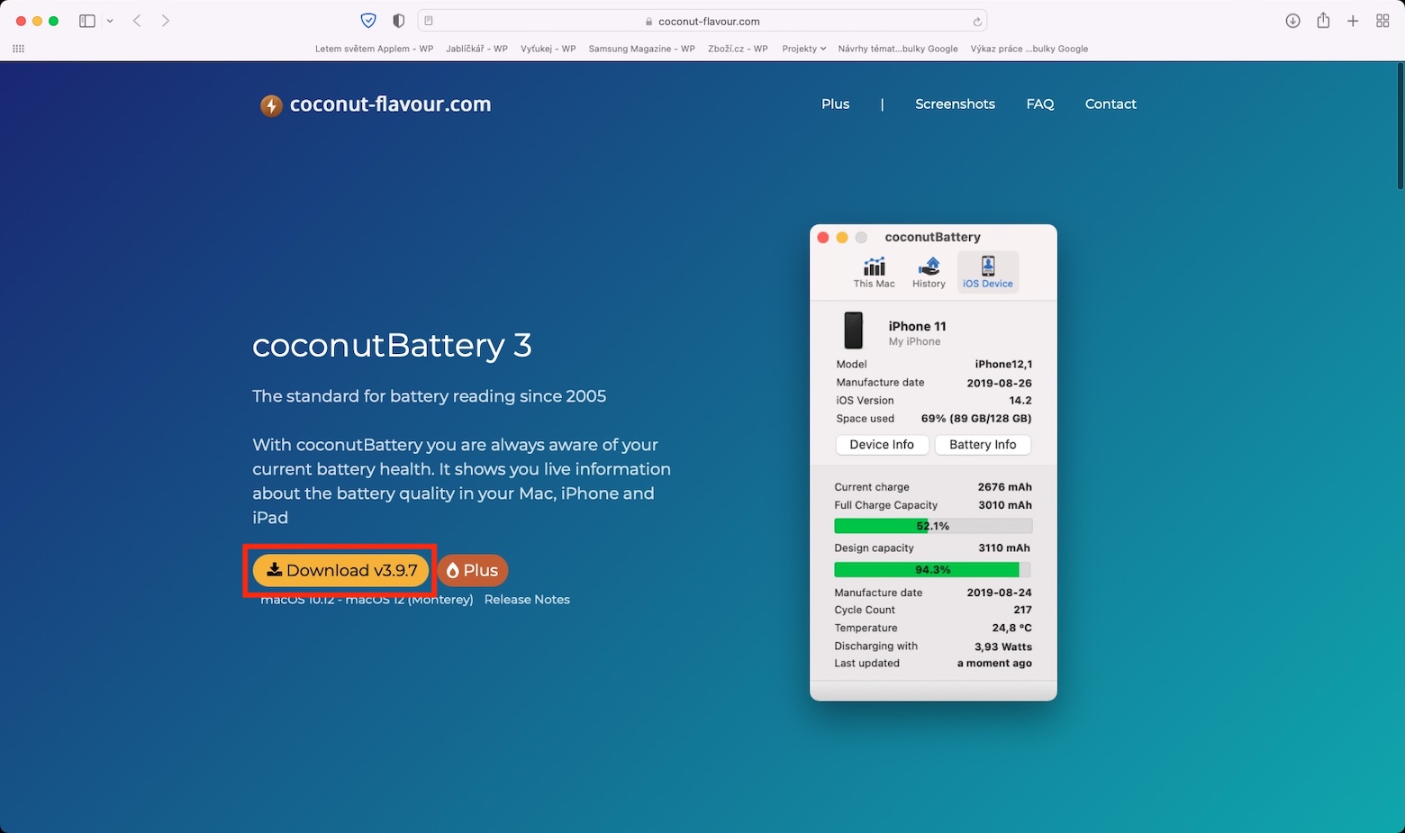Select the This Mac tab in coconutBattery

click(x=874, y=272)
